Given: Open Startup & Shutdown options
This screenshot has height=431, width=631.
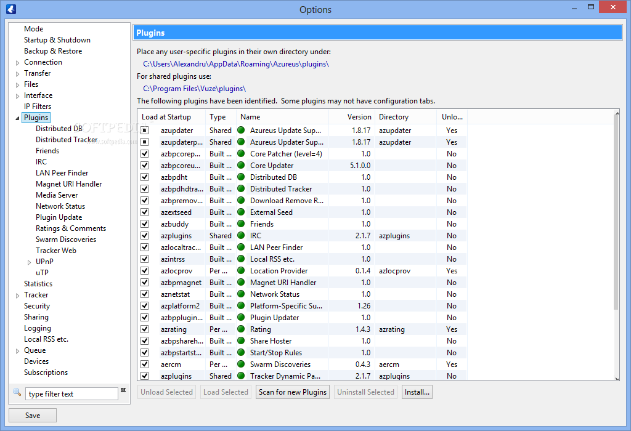Looking at the screenshot, I should (57, 40).
